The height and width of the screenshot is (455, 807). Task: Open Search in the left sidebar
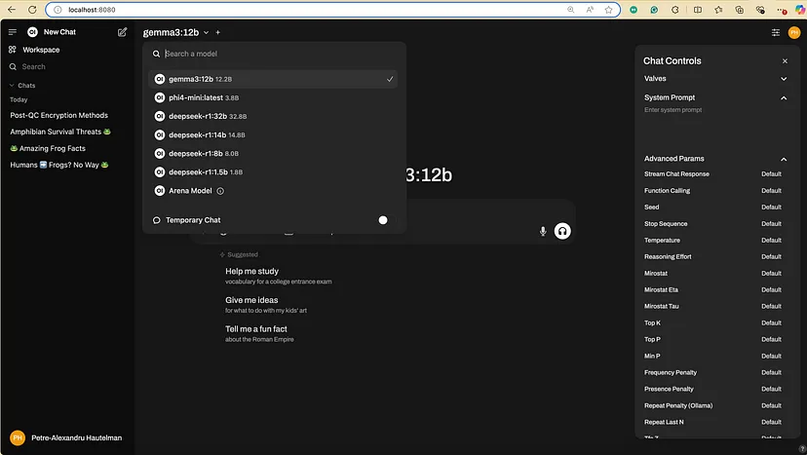tap(27, 67)
